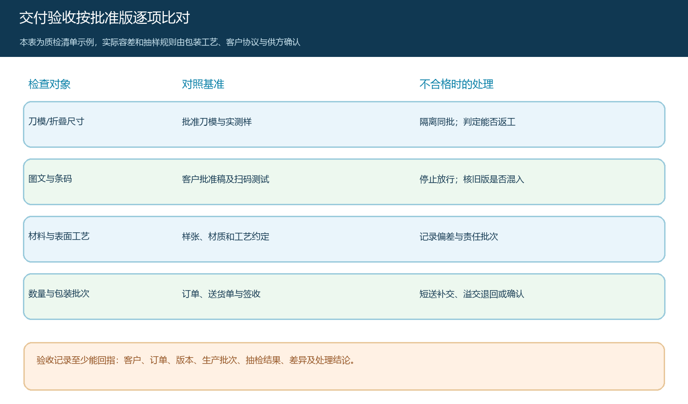Click the 隔离同批；判定能否返工 cell
The width and height of the screenshot is (688, 404).
pyautogui.click(x=467, y=122)
